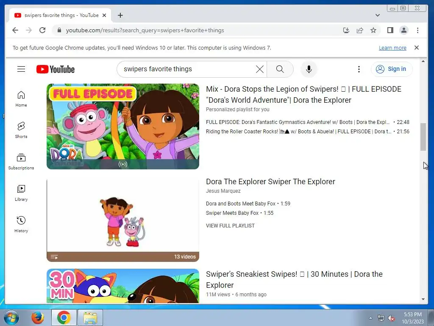Click the share this page icon
This screenshot has height=326, width=434.
pyautogui.click(x=360, y=30)
